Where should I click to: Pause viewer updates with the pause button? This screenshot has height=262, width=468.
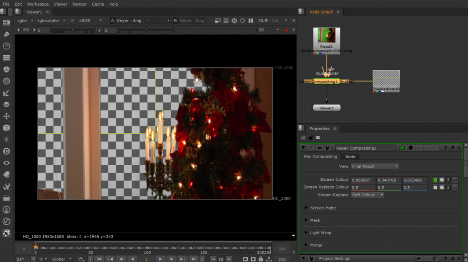tap(250, 20)
